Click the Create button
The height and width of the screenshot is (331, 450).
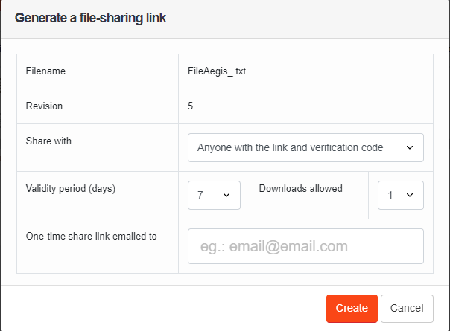point(352,309)
